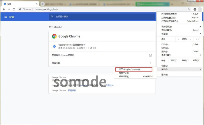Click the 在设置中搜索 search field
The width and height of the screenshot is (204, 125).
102,17
